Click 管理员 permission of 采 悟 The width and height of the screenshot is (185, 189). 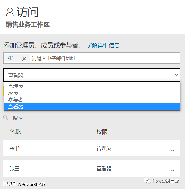104,148
